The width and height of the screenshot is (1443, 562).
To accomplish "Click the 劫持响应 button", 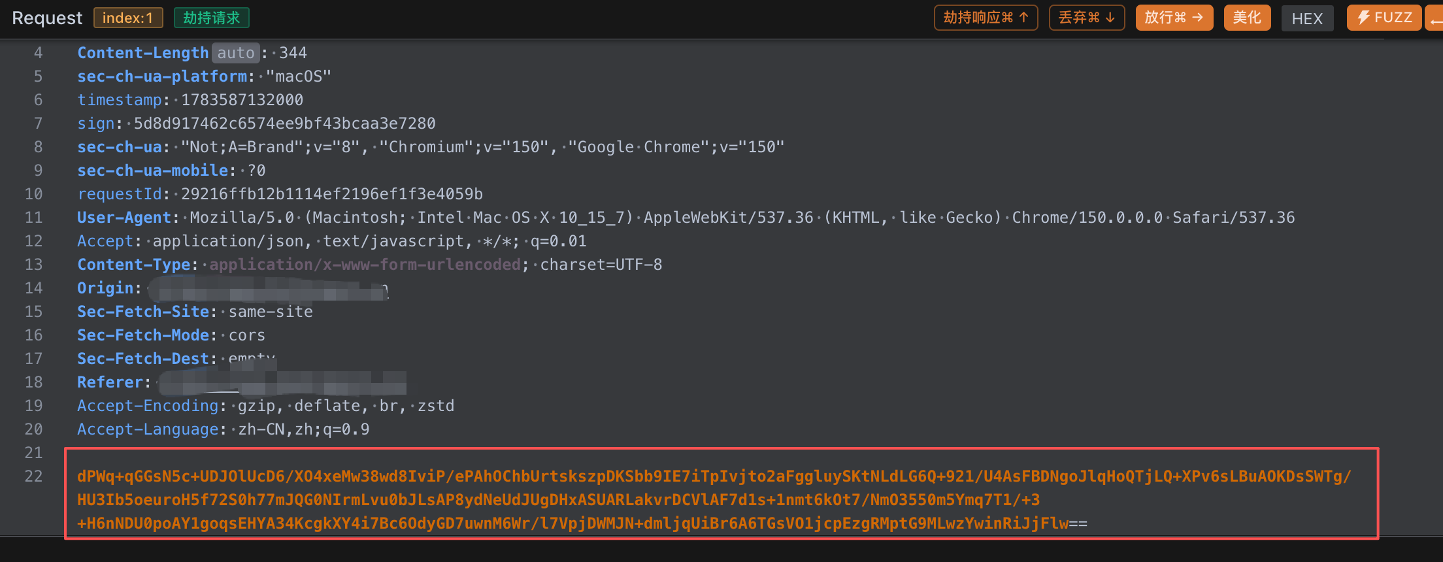I will pos(986,18).
